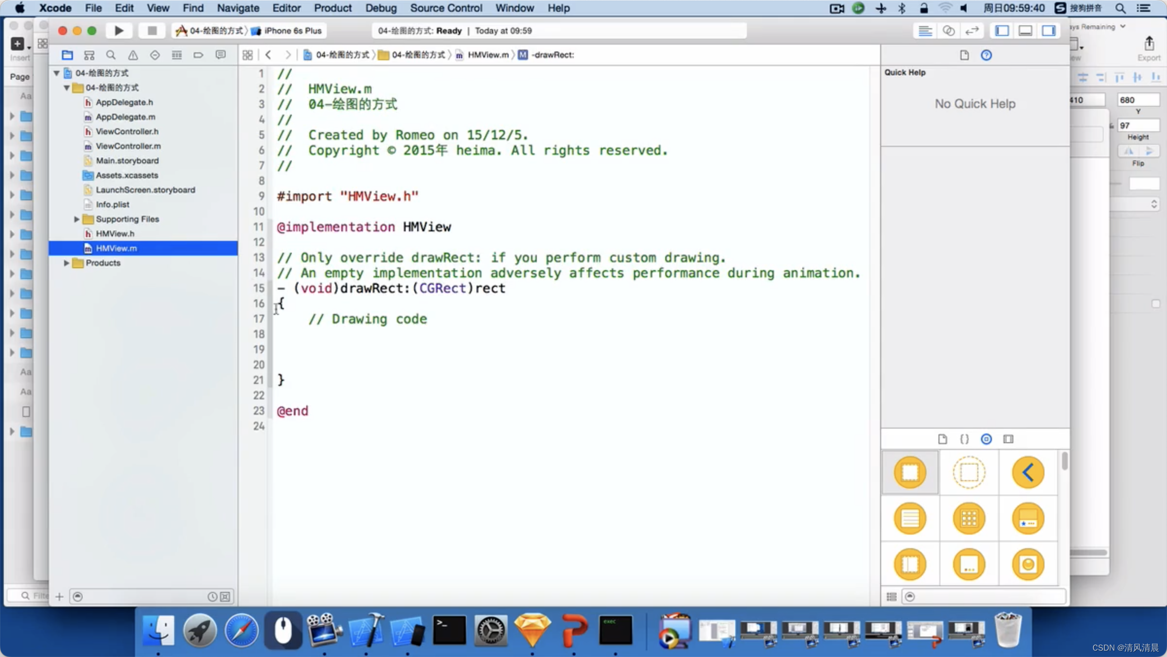
Task: Collapse the 04-绘图的方式 yellow group folder
Action: point(67,87)
